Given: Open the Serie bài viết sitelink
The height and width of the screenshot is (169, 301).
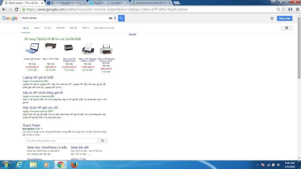Looking at the screenshot, I should point(80,147).
